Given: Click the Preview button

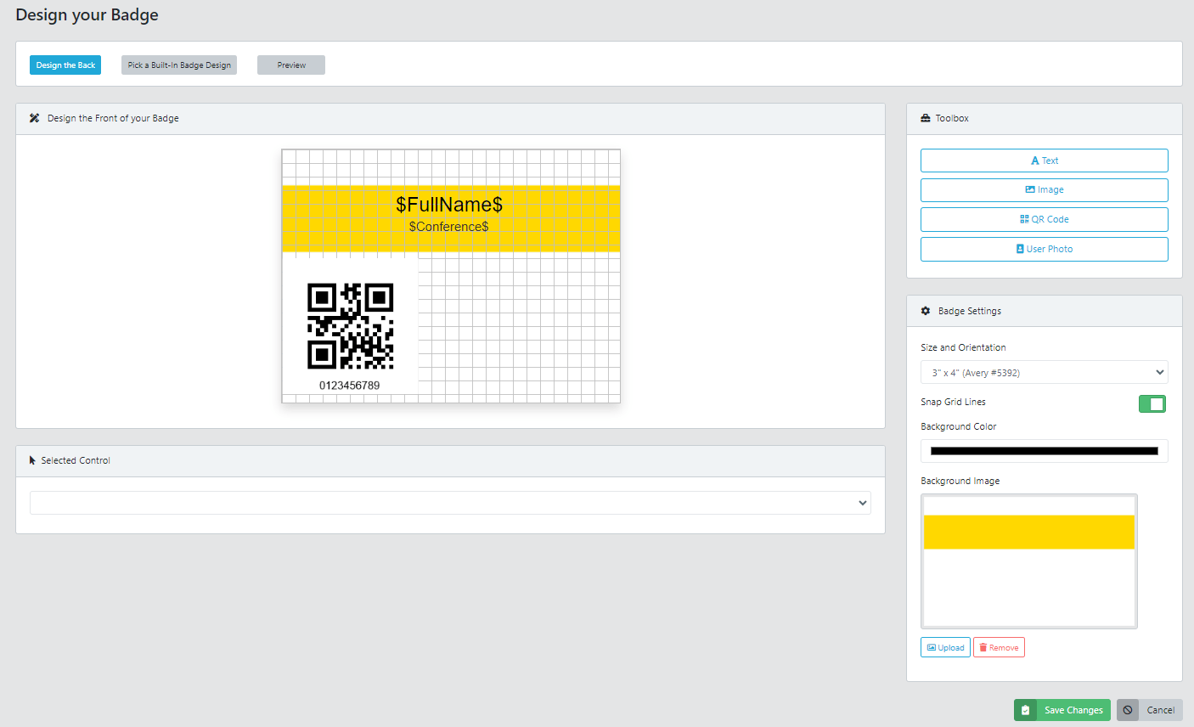Looking at the screenshot, I should pos(291,65).
